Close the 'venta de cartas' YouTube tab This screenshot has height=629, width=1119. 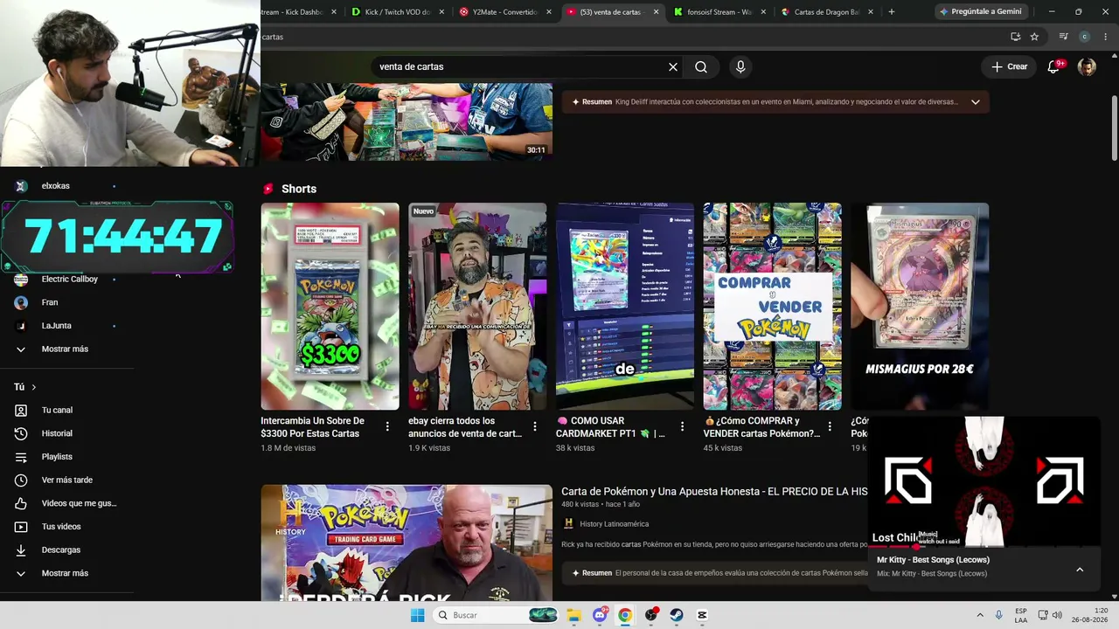click(x=657, y=12)
